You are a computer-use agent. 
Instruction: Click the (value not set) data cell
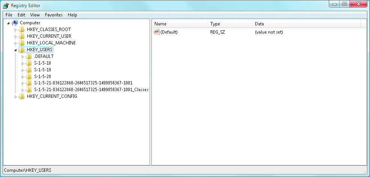269,32
